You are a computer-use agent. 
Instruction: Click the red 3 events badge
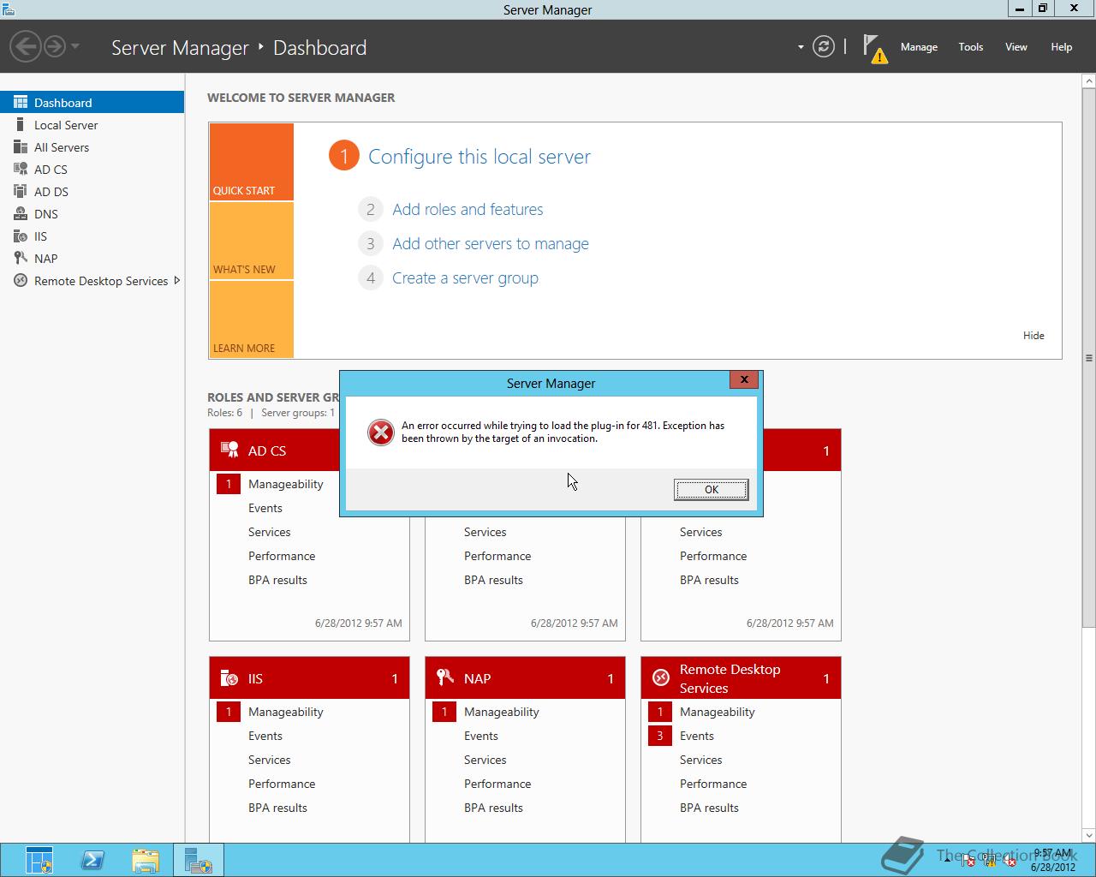(660, 736)
